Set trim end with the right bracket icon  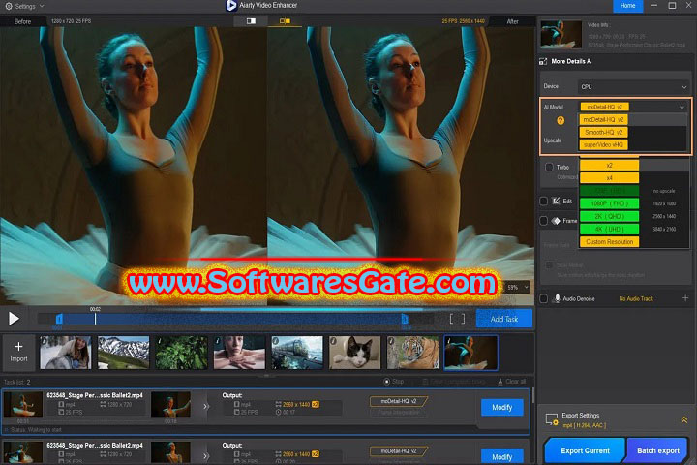(x=463, y=319)
